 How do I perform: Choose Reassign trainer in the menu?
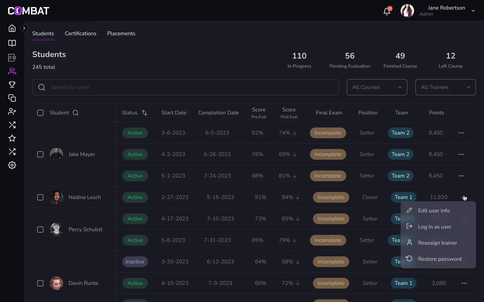click(x=438, y=243)
